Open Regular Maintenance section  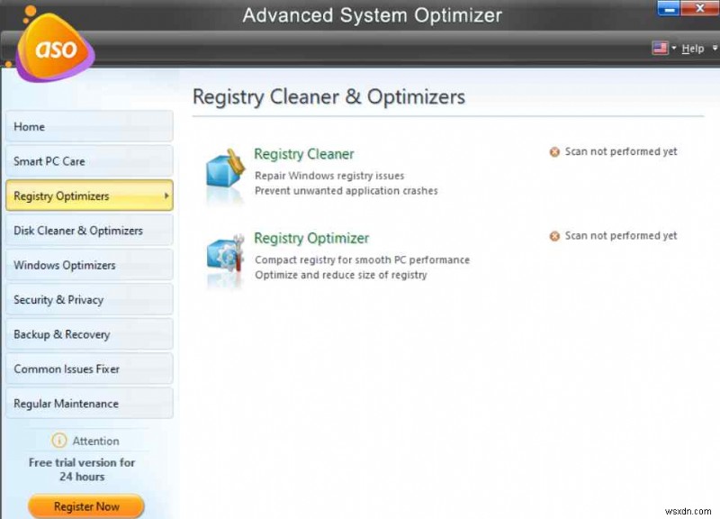(x=89, y=403)
